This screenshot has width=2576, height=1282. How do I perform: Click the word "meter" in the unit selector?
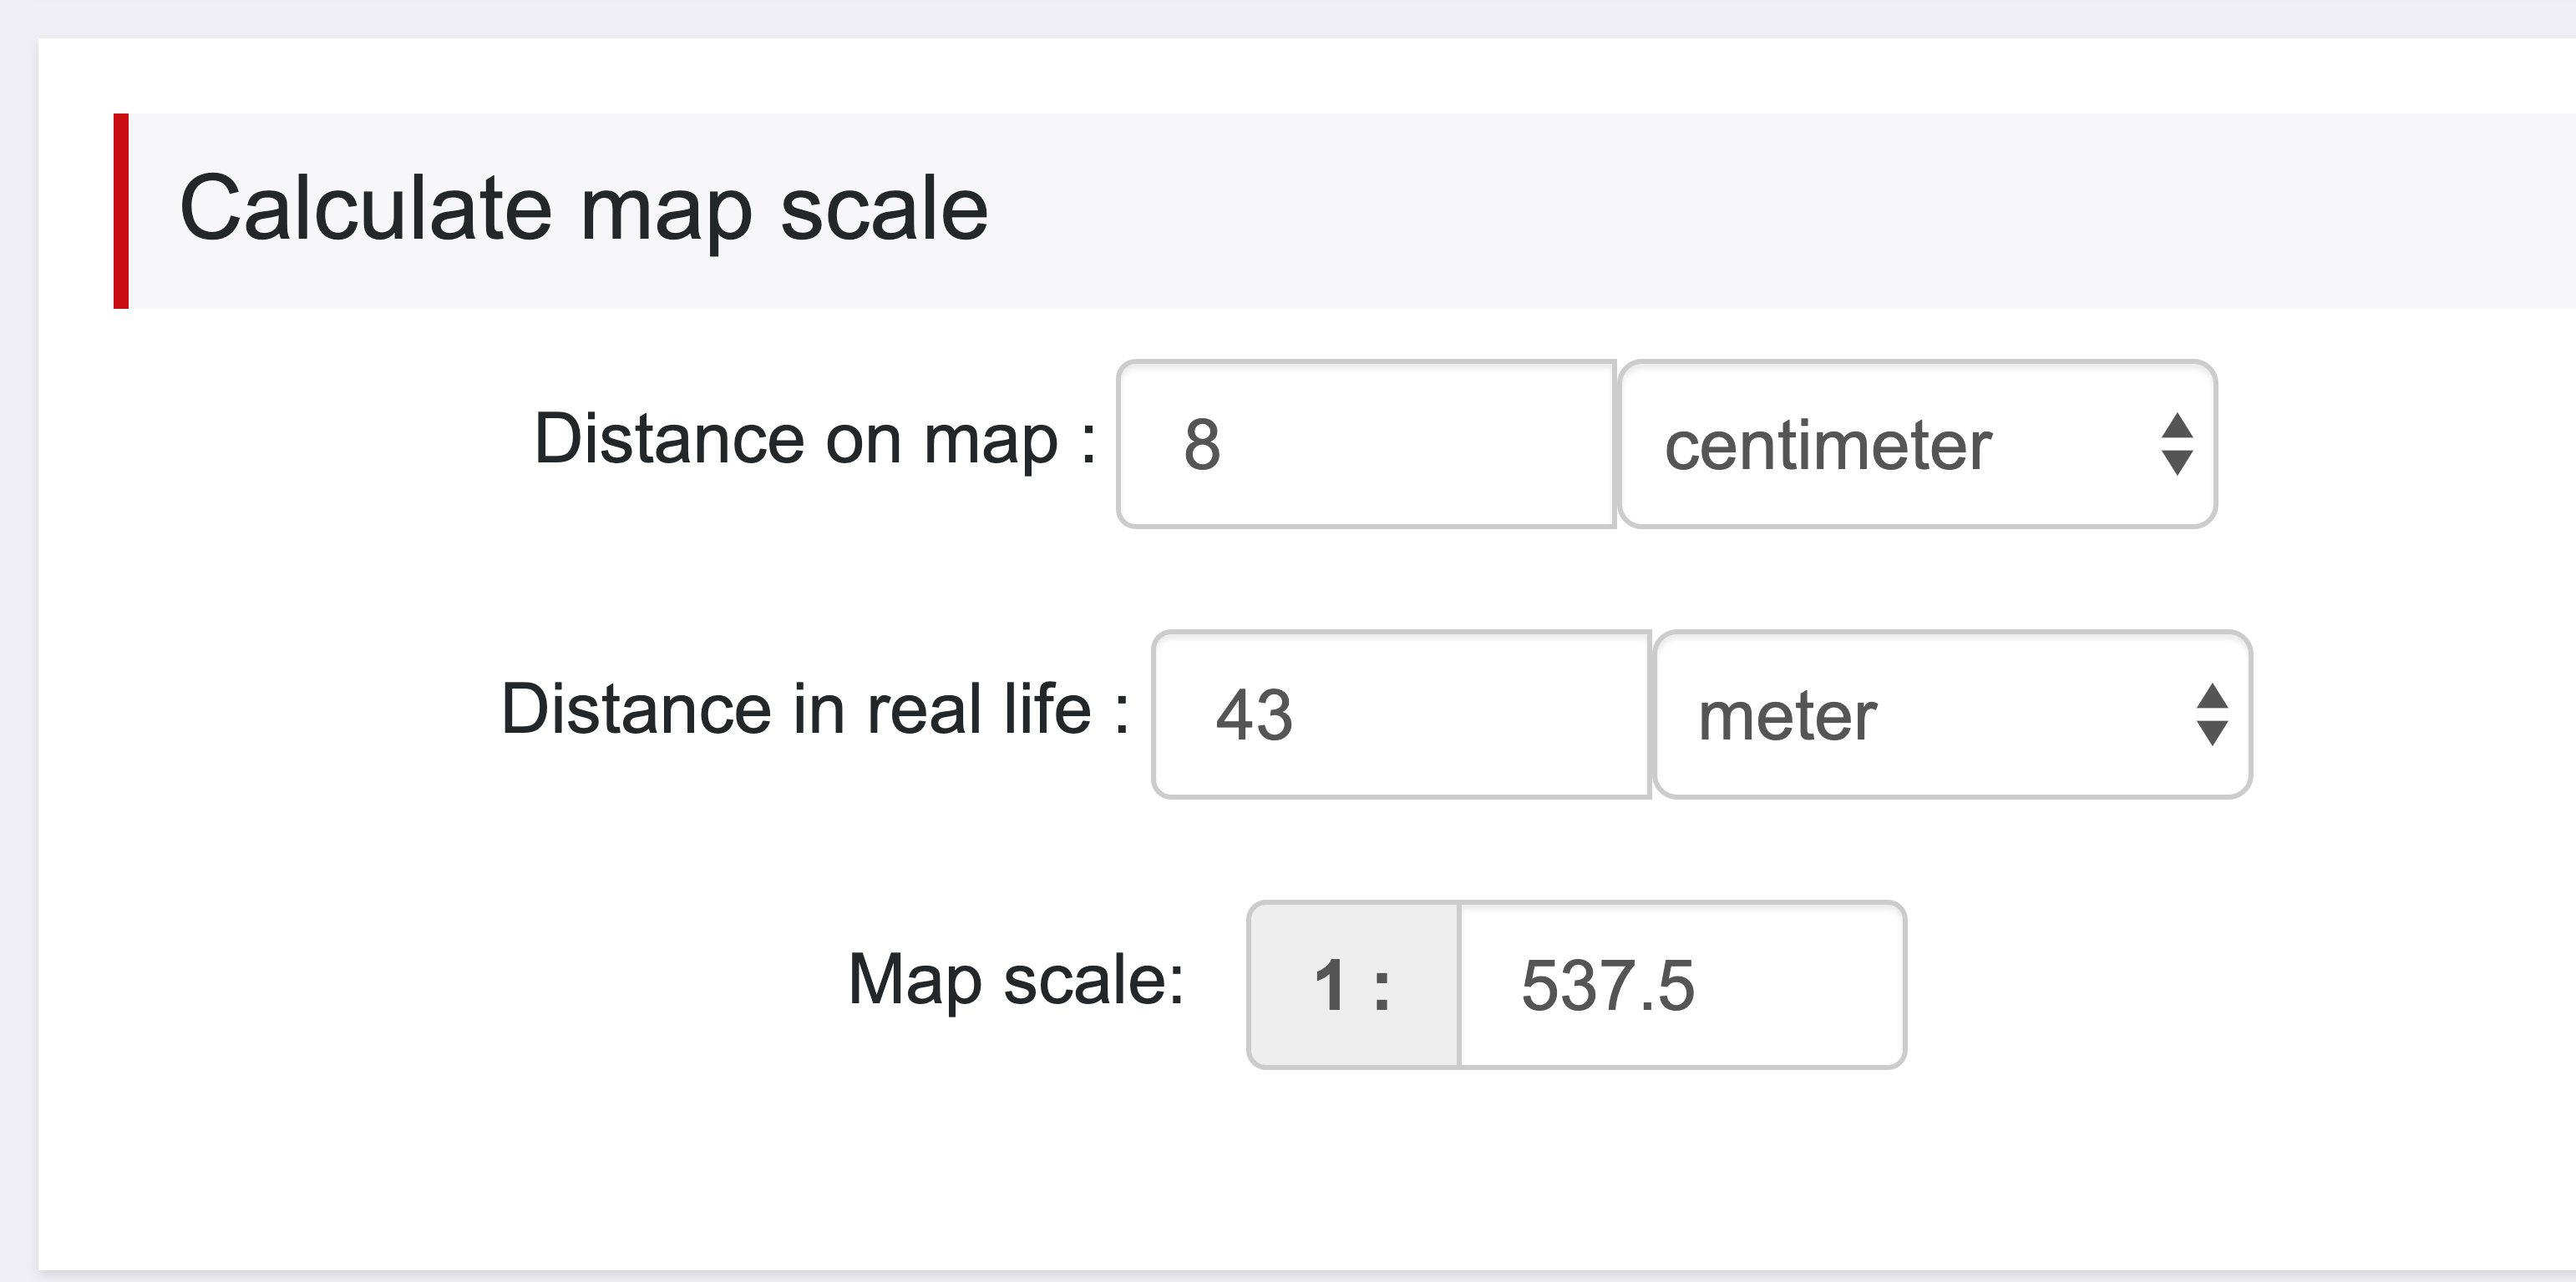1787,716
